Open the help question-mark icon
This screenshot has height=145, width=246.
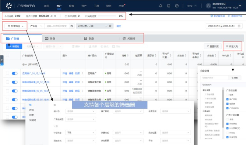177,6
